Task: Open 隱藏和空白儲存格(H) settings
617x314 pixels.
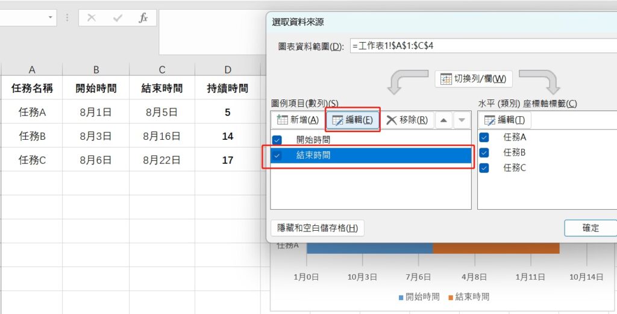Action: (x=318, y=228)
